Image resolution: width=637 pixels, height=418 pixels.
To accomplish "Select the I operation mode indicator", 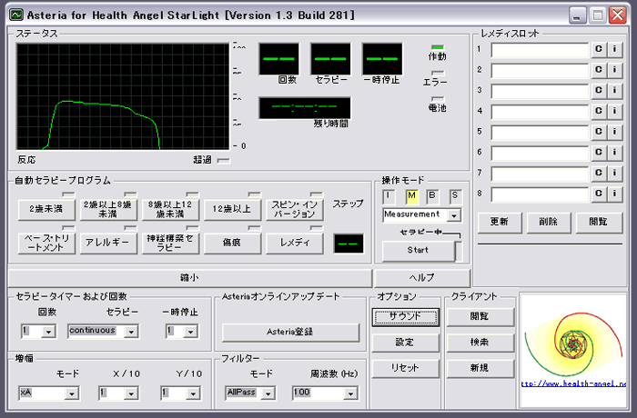I will pyautogui.click(x=389, y=195).
